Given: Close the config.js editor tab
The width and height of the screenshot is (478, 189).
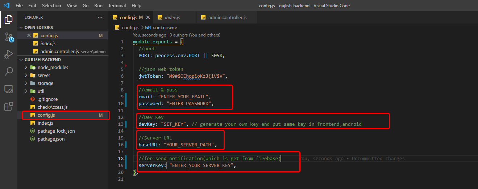Looking at the screenshot, I should [x=148, y=17].
